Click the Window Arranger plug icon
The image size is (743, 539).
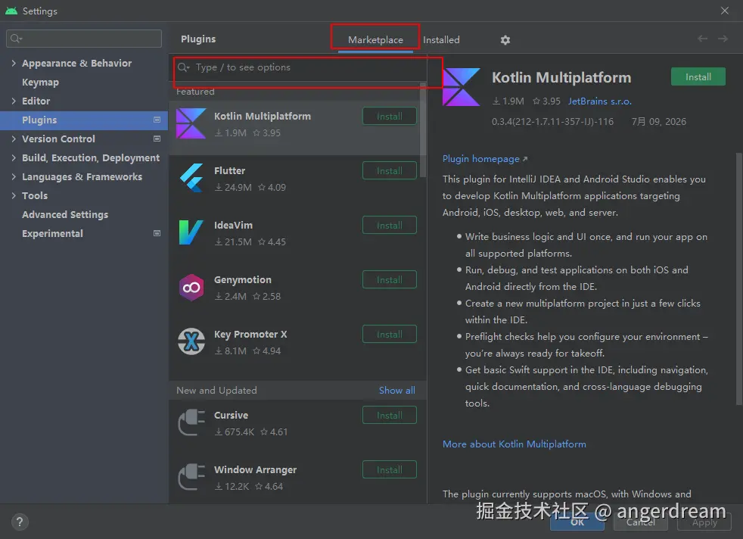tap(191, 476)
